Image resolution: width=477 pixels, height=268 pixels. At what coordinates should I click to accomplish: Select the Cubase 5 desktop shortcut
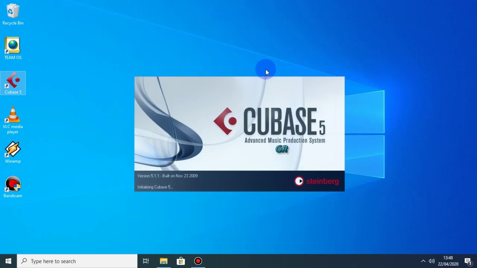pyautogui.click(x=13, y=83)
